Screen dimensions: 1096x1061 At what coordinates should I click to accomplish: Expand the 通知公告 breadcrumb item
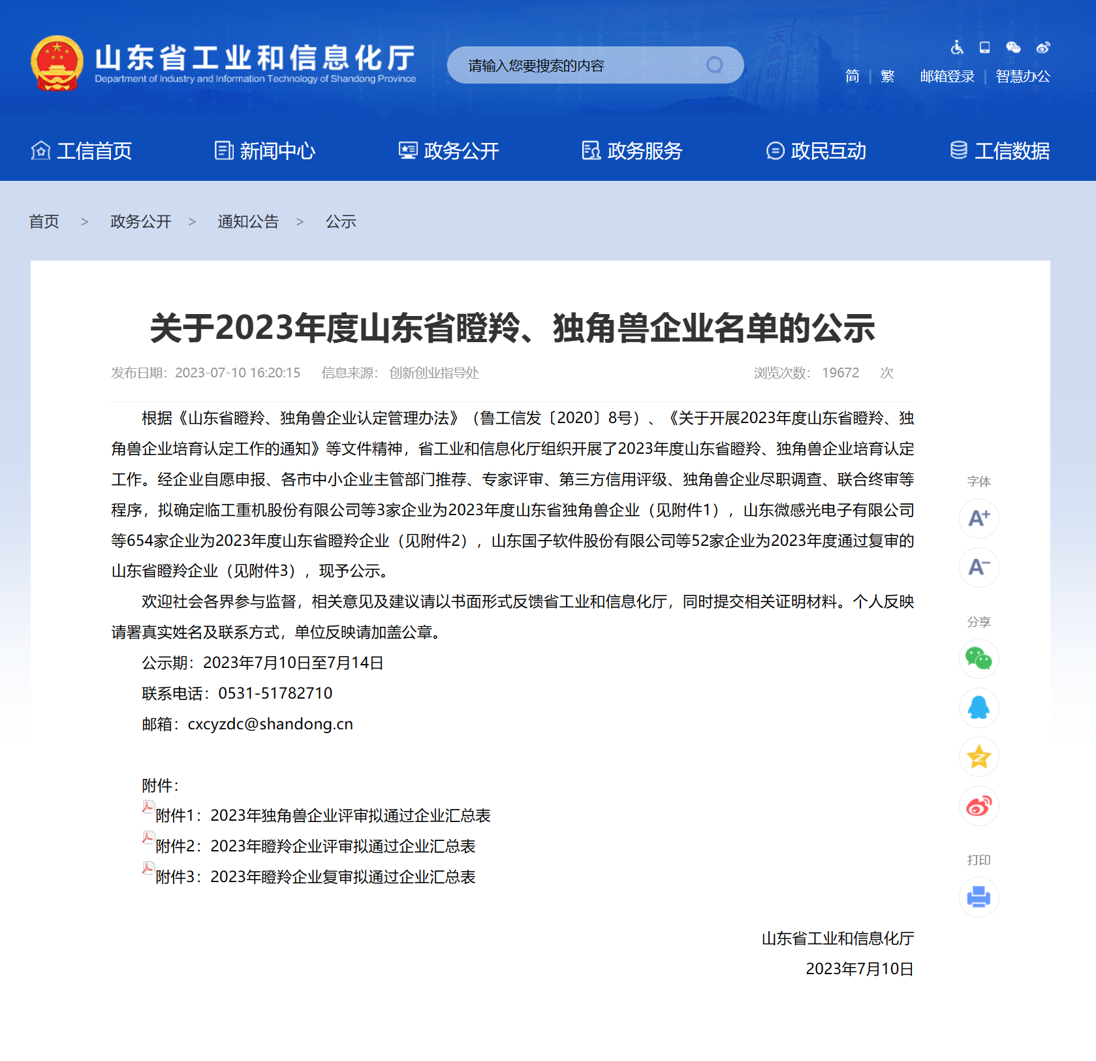click(x=247, y=221)
